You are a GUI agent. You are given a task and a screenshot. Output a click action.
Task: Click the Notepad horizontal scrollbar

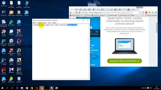coord(60,79)
